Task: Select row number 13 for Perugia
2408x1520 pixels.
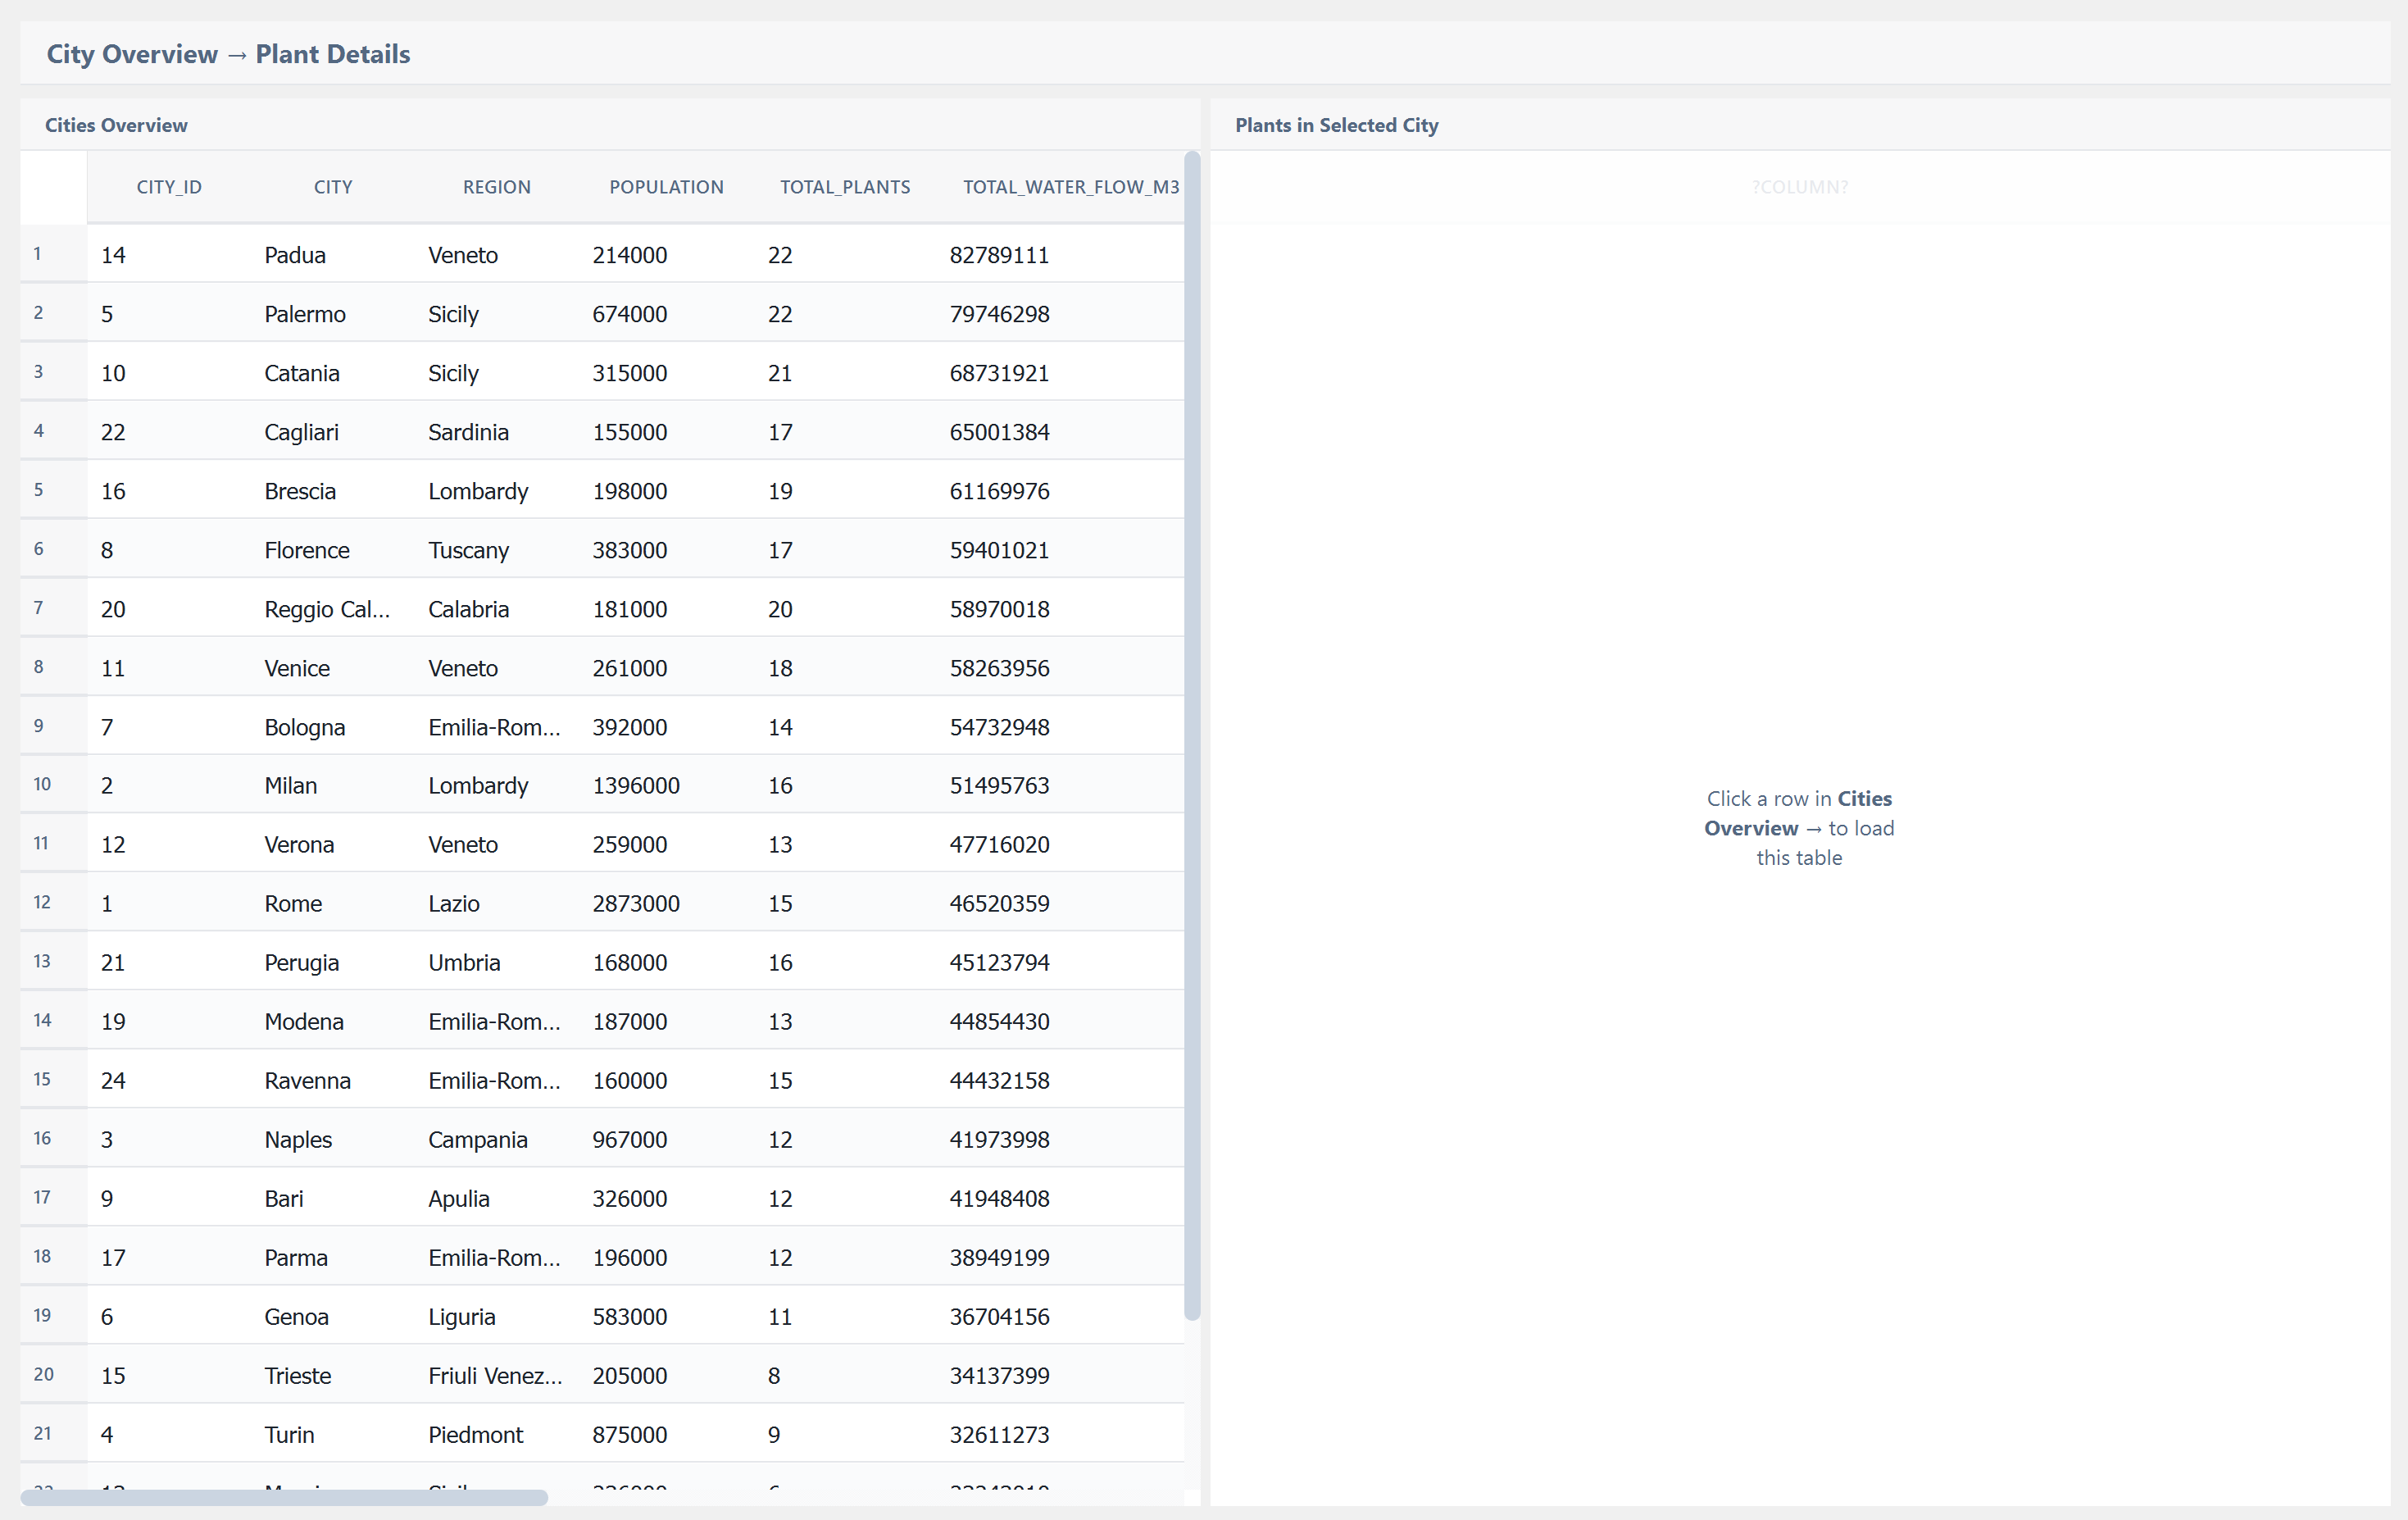Action: click(42, 962)
